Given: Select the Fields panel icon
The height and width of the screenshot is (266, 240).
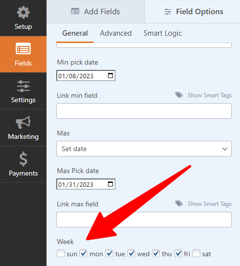Looking at the screenshot, I should click(x=24, y=48).
